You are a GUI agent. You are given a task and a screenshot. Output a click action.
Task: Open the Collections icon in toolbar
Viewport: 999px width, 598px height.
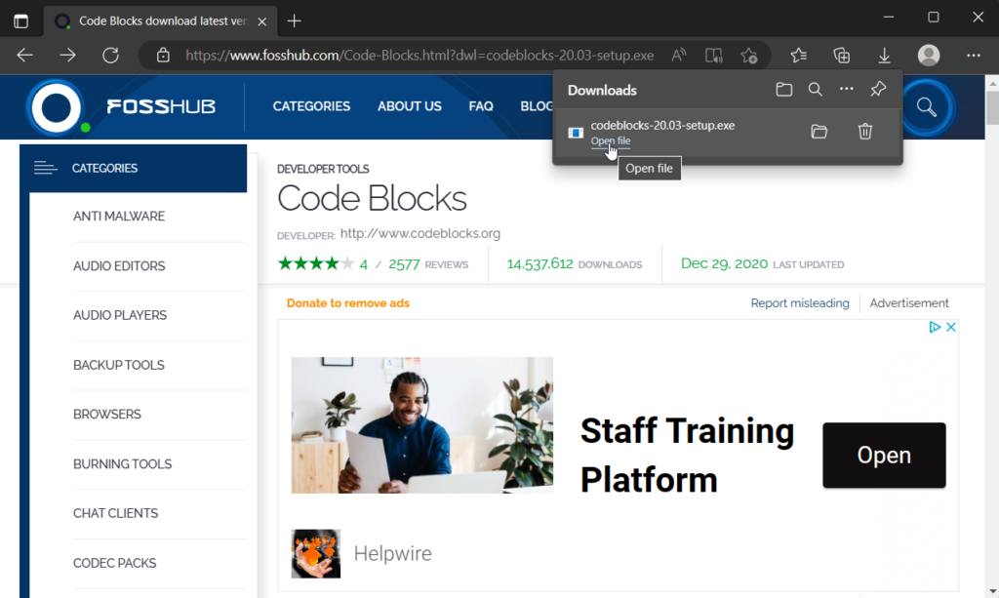[x=842, y=56]
